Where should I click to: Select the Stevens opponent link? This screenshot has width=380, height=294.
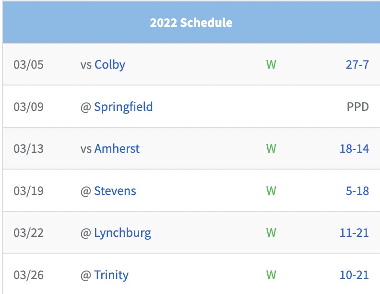(115, 191)
